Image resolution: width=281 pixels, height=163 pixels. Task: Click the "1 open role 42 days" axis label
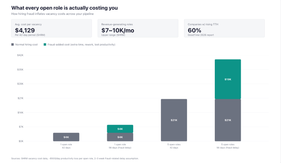pos(66,146)
